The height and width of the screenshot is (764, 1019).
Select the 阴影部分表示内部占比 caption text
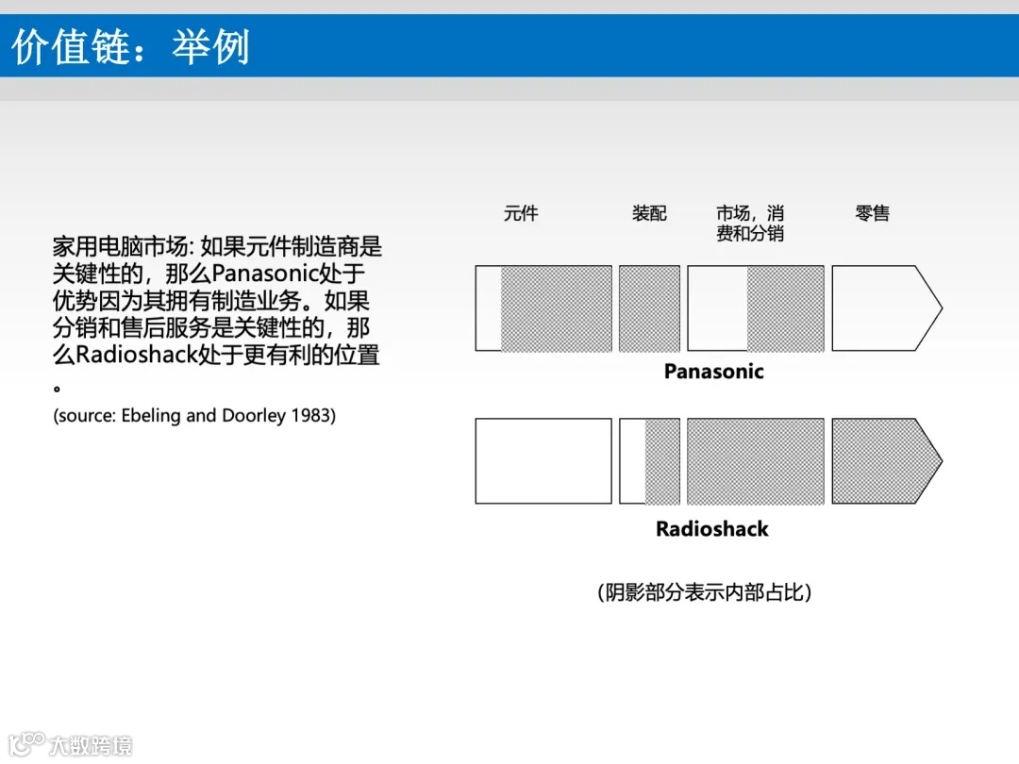click(706, 593)
